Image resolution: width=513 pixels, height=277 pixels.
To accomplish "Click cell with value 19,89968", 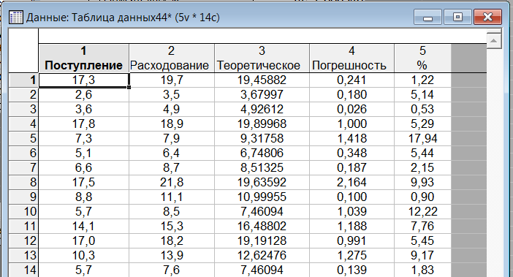I will coord(262,124).
